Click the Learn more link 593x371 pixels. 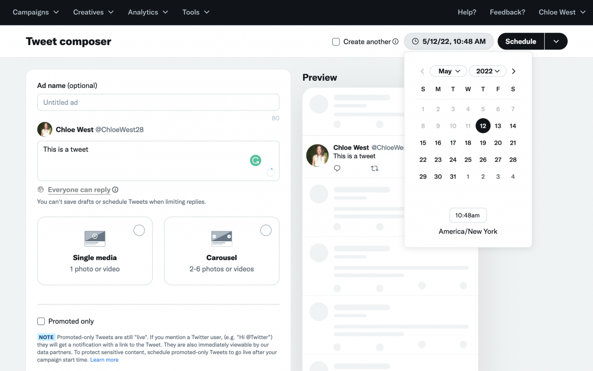point(104,359)
